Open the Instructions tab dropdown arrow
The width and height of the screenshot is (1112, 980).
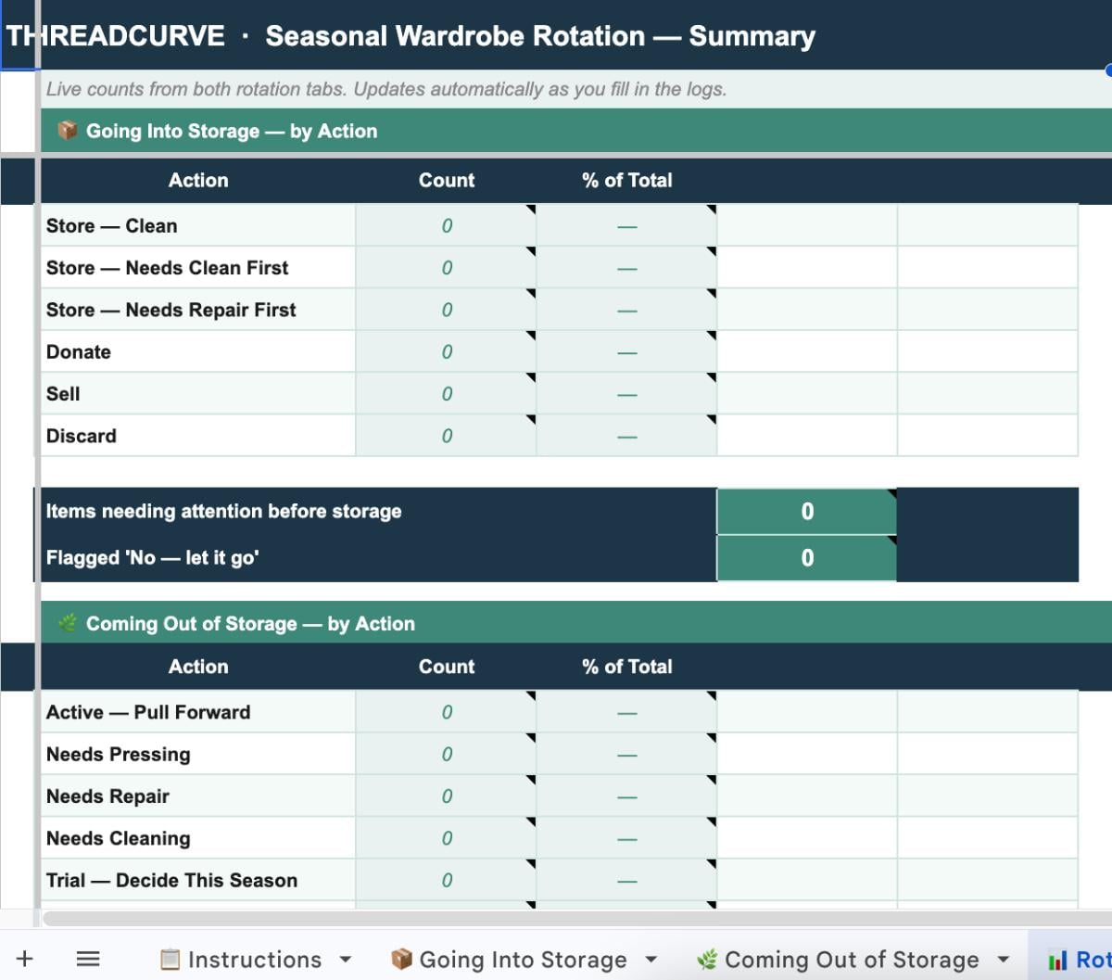[x=346, y=960]
